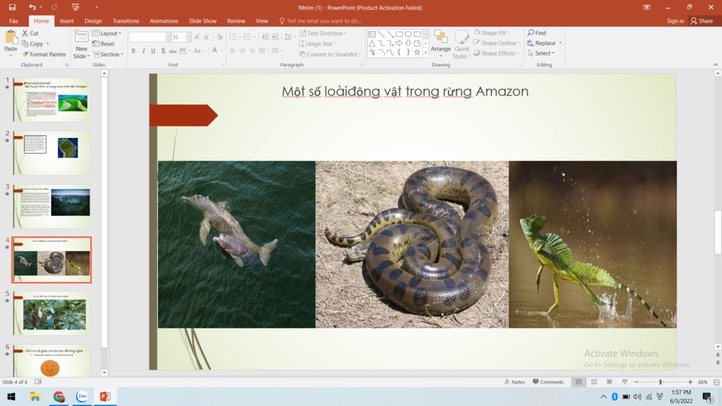This screenshot has width=722, height=406.
Task: Select the star shape in gallery
Action: 417,52
